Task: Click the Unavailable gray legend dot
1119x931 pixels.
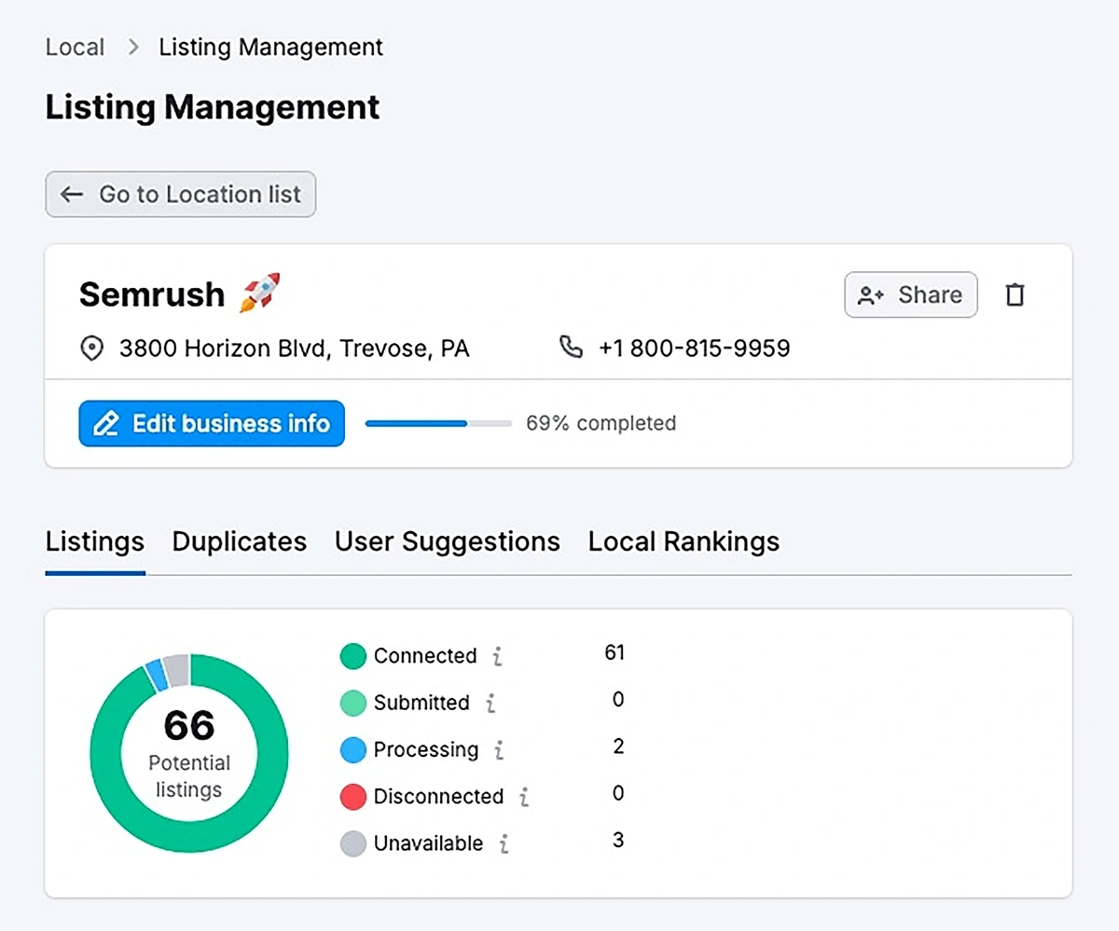Action: (x=353, y=844)
